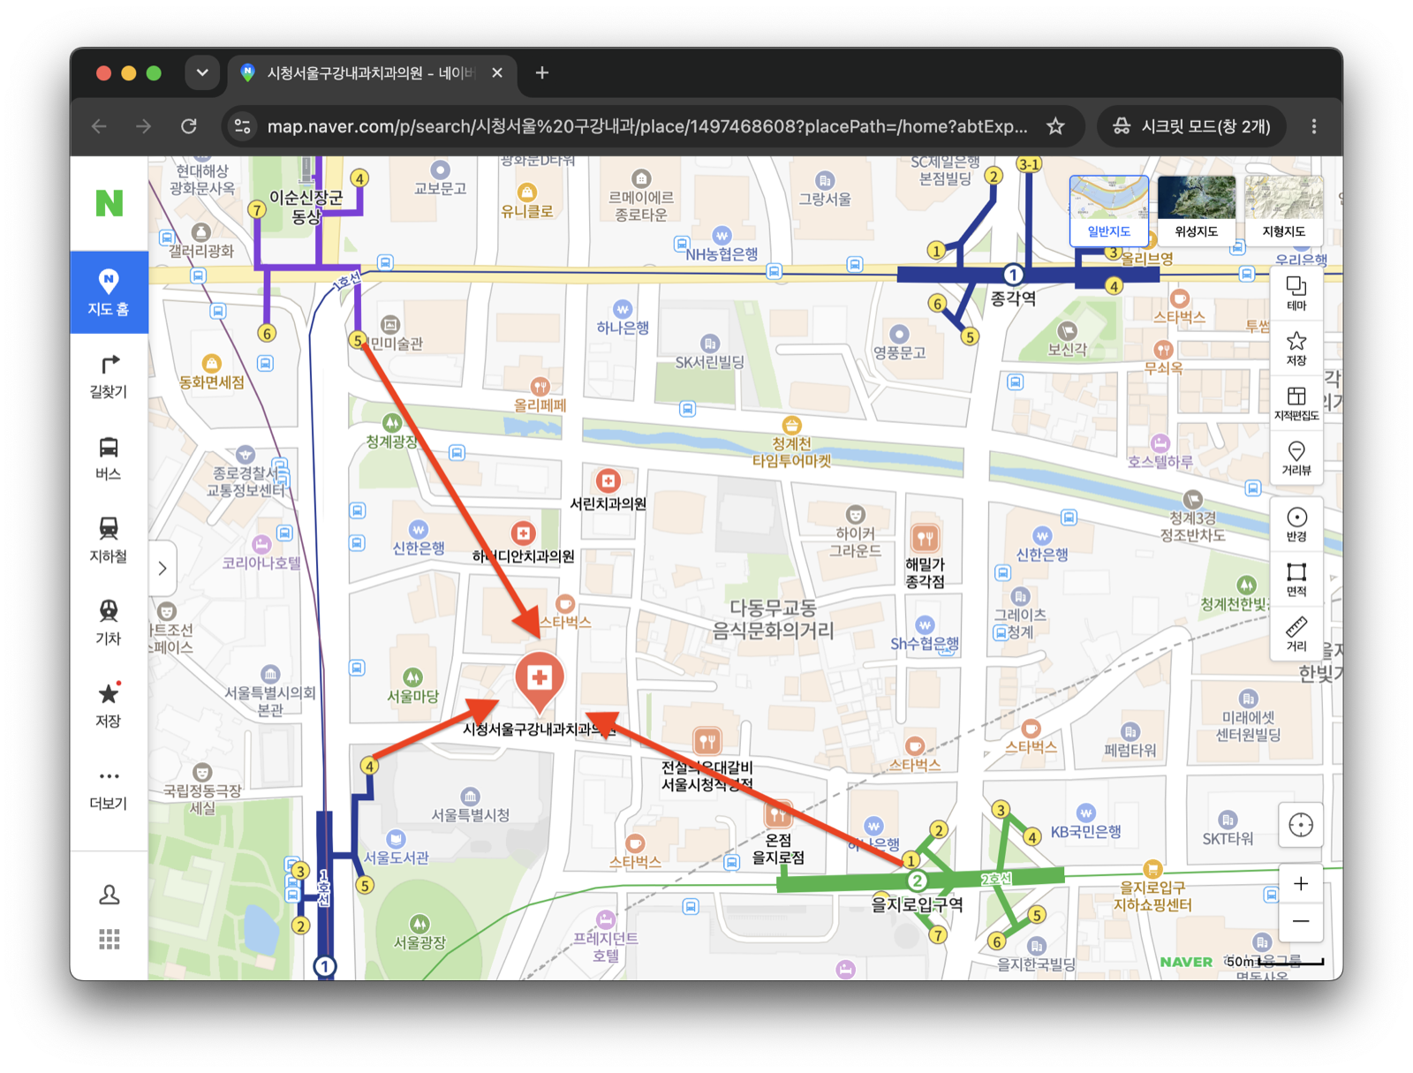
Task: Toggle 거리뷰 street view layer
Action: point(1296,458)
